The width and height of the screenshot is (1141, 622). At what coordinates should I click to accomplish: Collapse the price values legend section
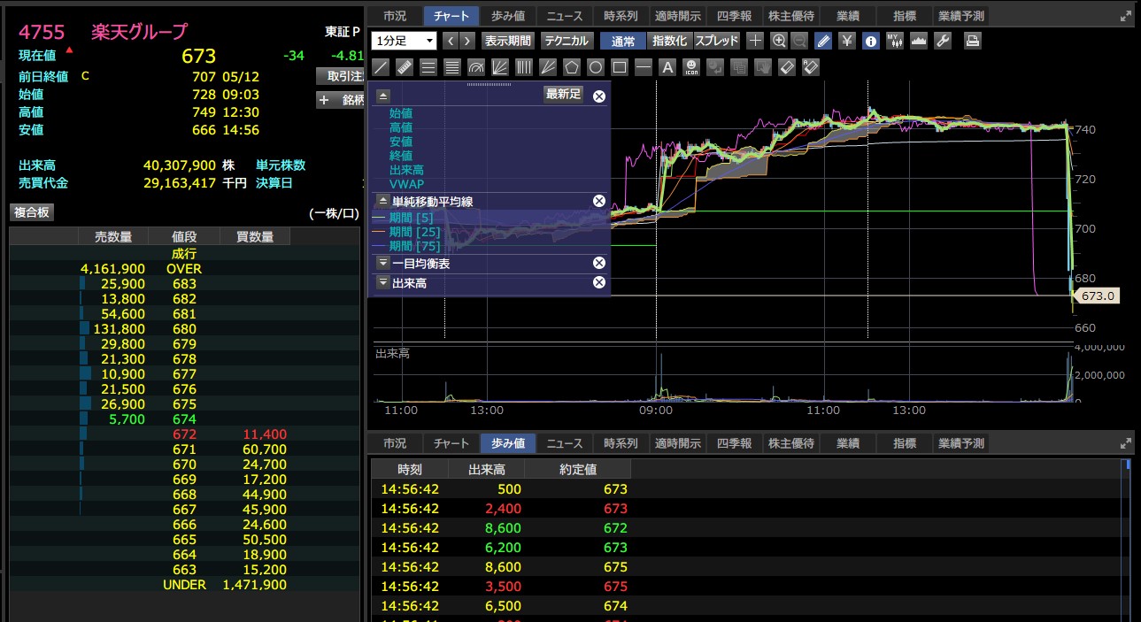pos(382,96)
